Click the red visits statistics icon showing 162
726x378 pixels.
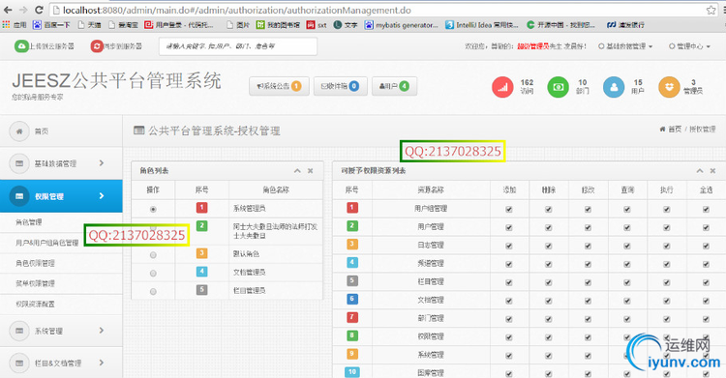pyautogui.click(x=502, y=87)
